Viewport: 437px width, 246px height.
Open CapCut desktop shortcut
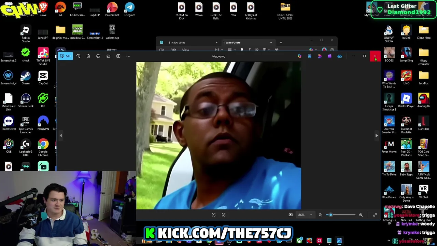click(x=43, y=78)
